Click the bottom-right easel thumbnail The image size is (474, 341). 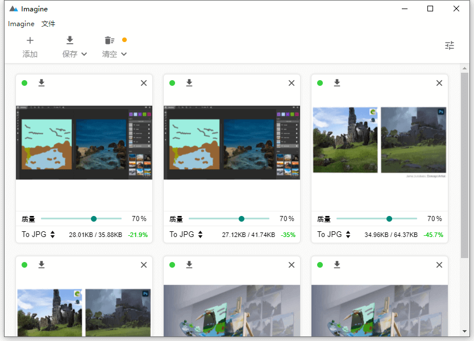380,310
